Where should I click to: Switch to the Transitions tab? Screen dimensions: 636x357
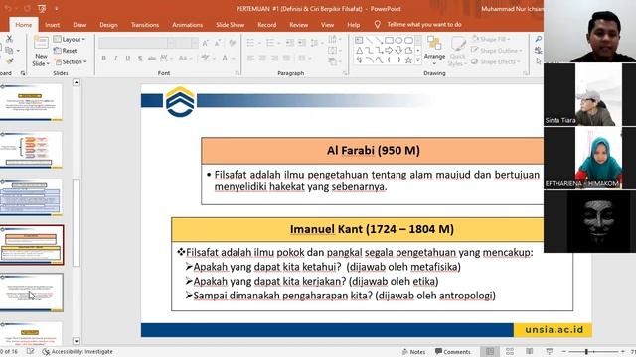[145, 25]
